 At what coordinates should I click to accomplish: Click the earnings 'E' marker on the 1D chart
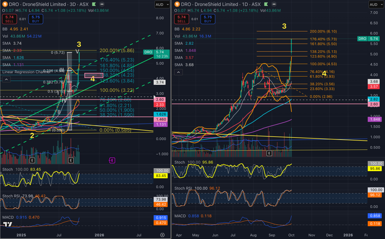pos(269,153)
